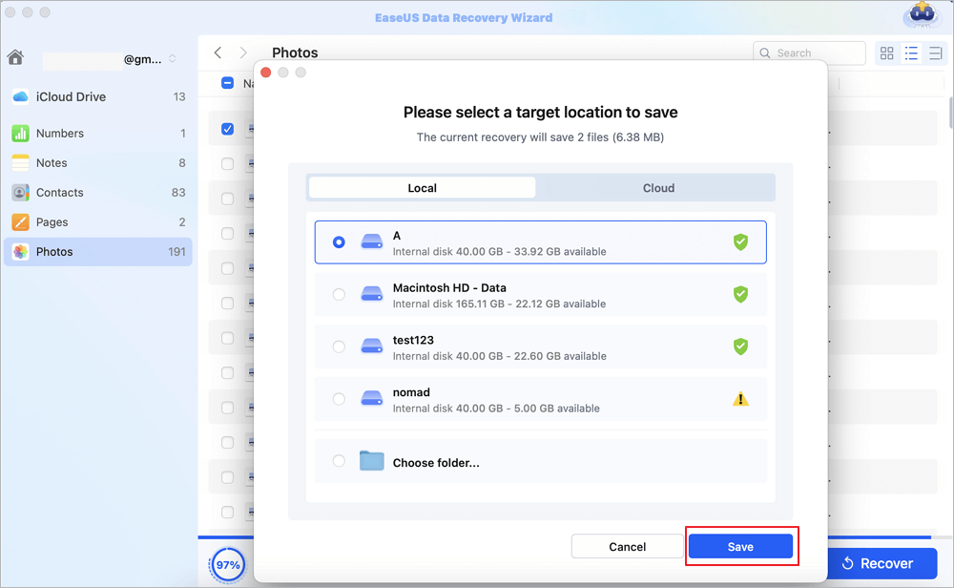Switch to grid view icon
Image resolution: width=954 pixels, height=588 pixels.
tap(887, 53)
